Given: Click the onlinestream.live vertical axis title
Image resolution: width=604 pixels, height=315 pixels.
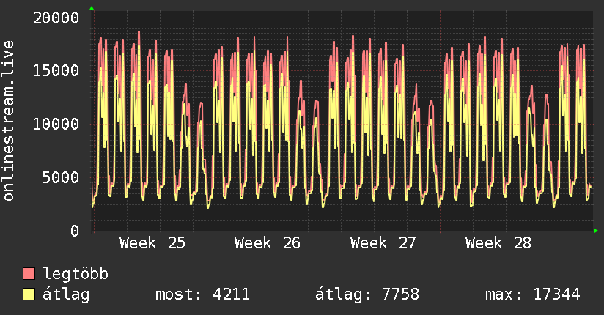Looking at the screenshot, I should [8, 121].
